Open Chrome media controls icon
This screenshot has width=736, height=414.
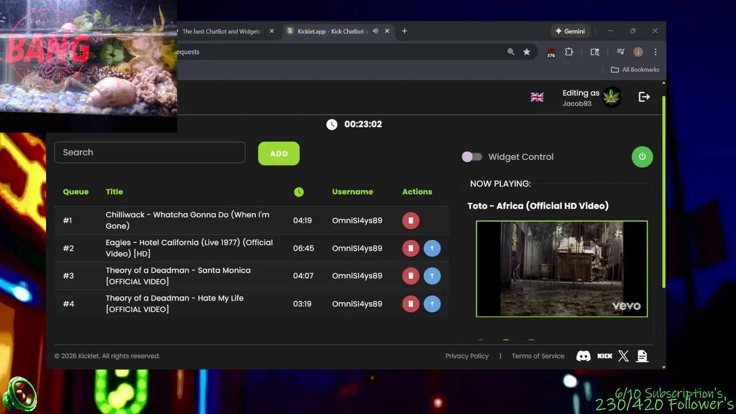pyautogui.click(x=620, y=52)
